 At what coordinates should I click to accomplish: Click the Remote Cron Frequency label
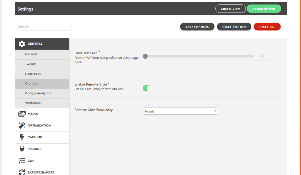93,110
